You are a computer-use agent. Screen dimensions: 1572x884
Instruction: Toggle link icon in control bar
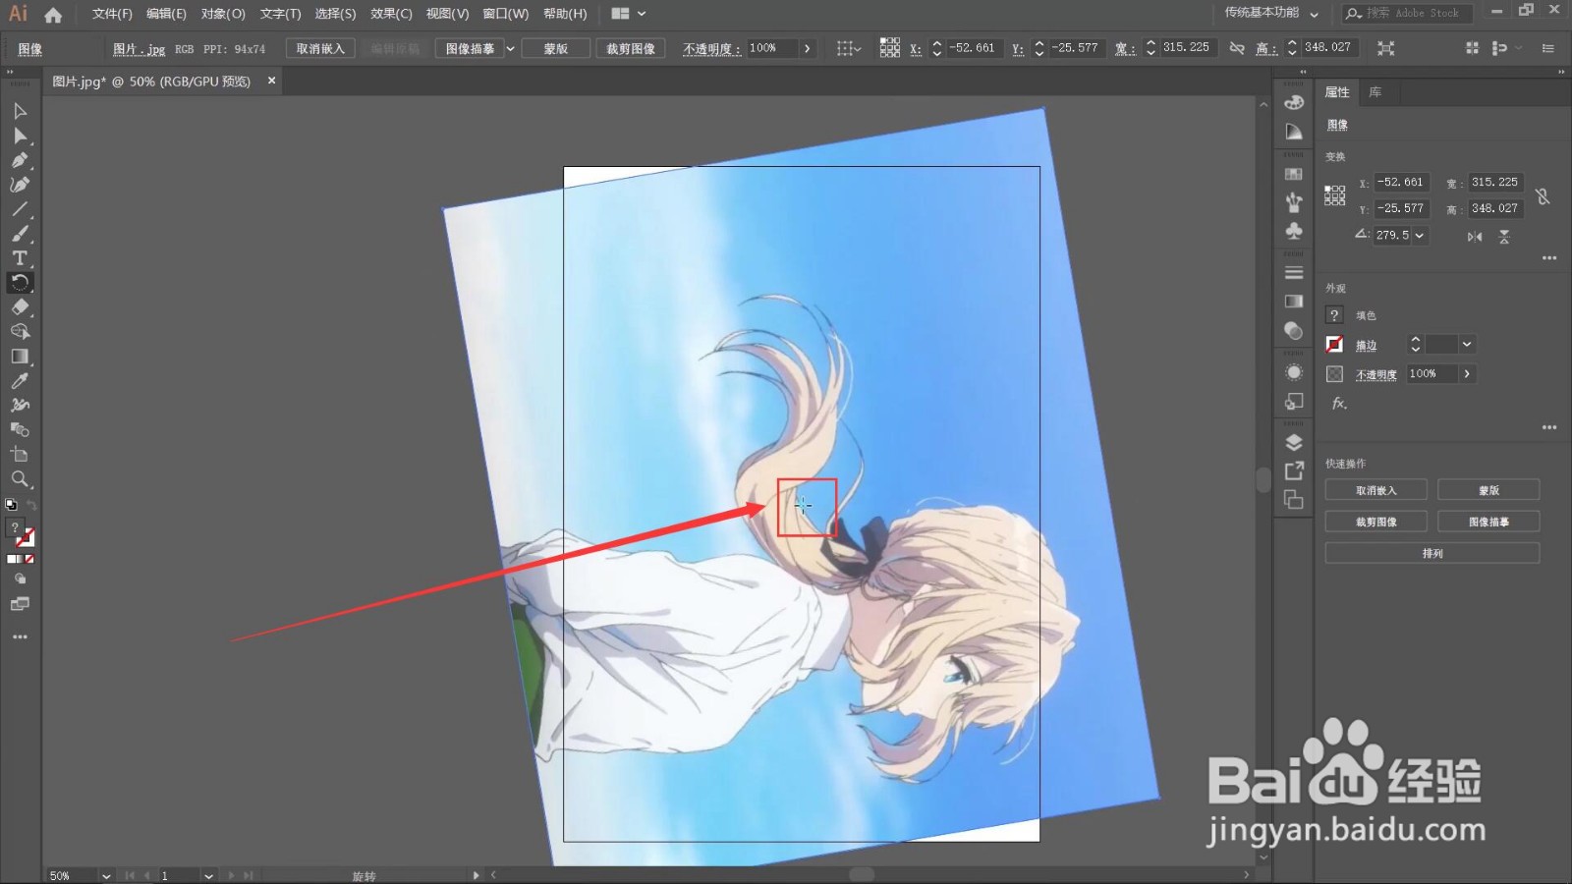1237,48
